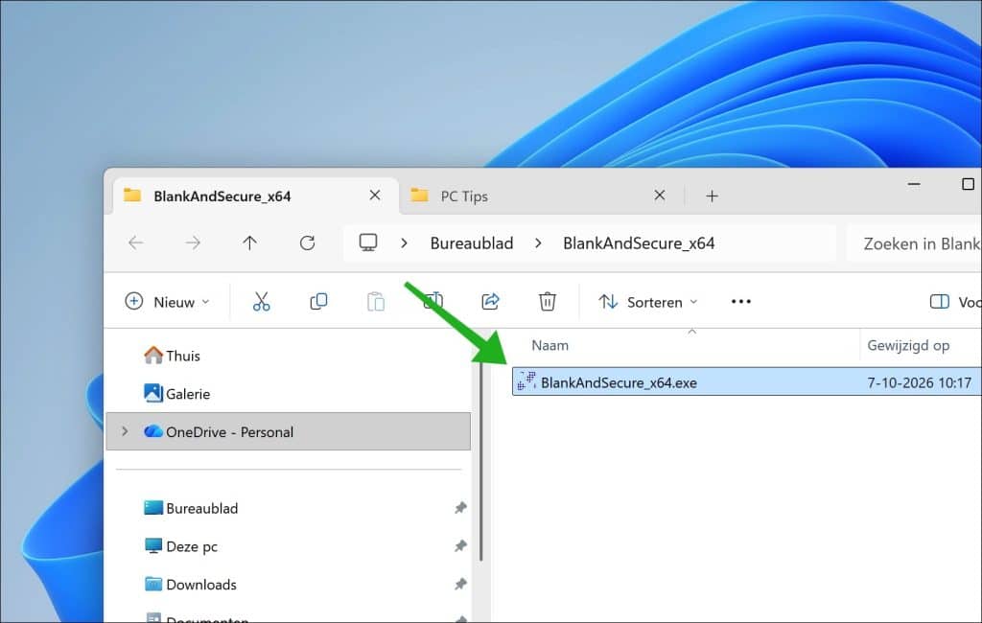Select the BlankAndSecure_x64.exe file
This screenshot has height=623, width=982.
click(746, 381)
